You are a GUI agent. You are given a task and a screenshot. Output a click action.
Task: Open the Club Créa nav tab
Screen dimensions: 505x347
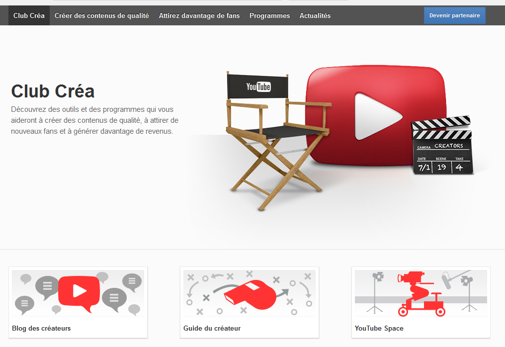click(x=29, y=15)
